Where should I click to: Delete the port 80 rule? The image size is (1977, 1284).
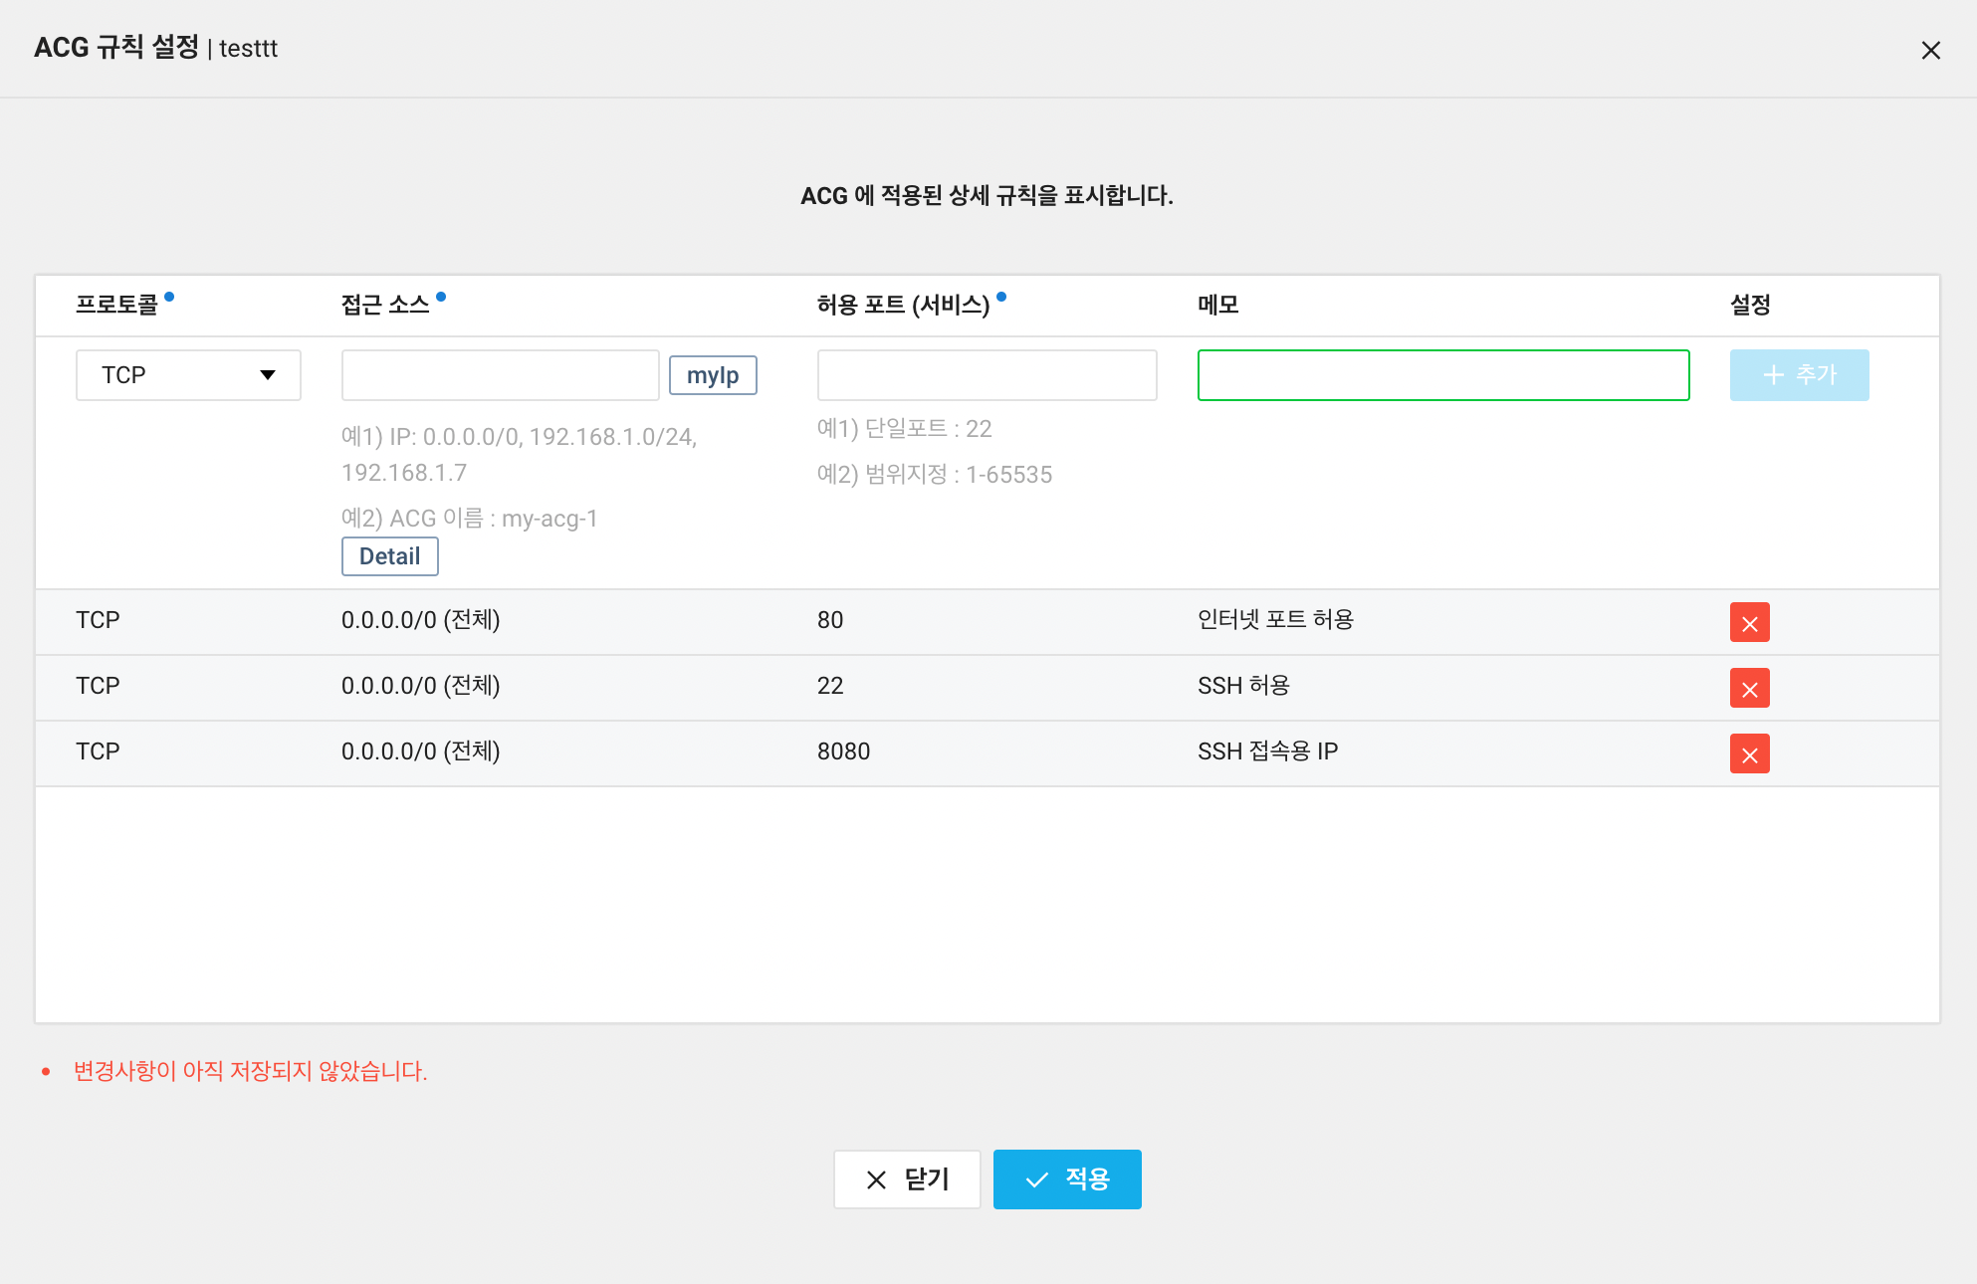coord(1749,622)
